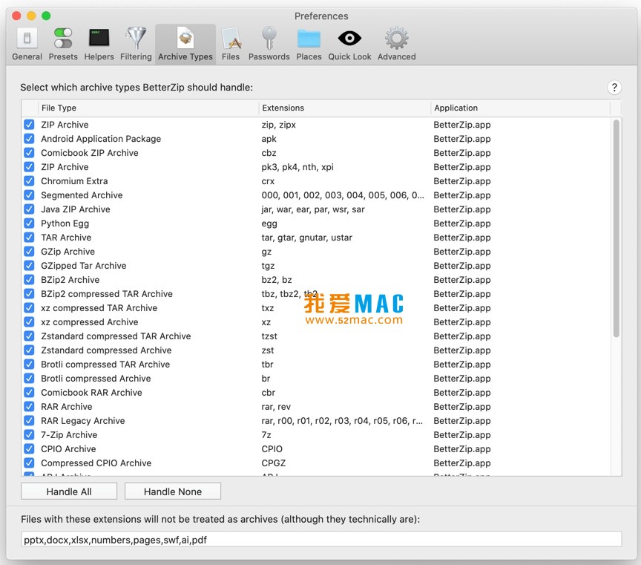
Task: Disable the Brotli compressed Archive checkbox
Action: click(x=29, y=379)
